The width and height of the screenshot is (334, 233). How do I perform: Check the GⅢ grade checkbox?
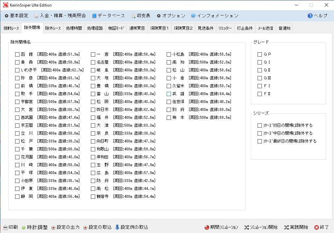click(x=260, y=78)
